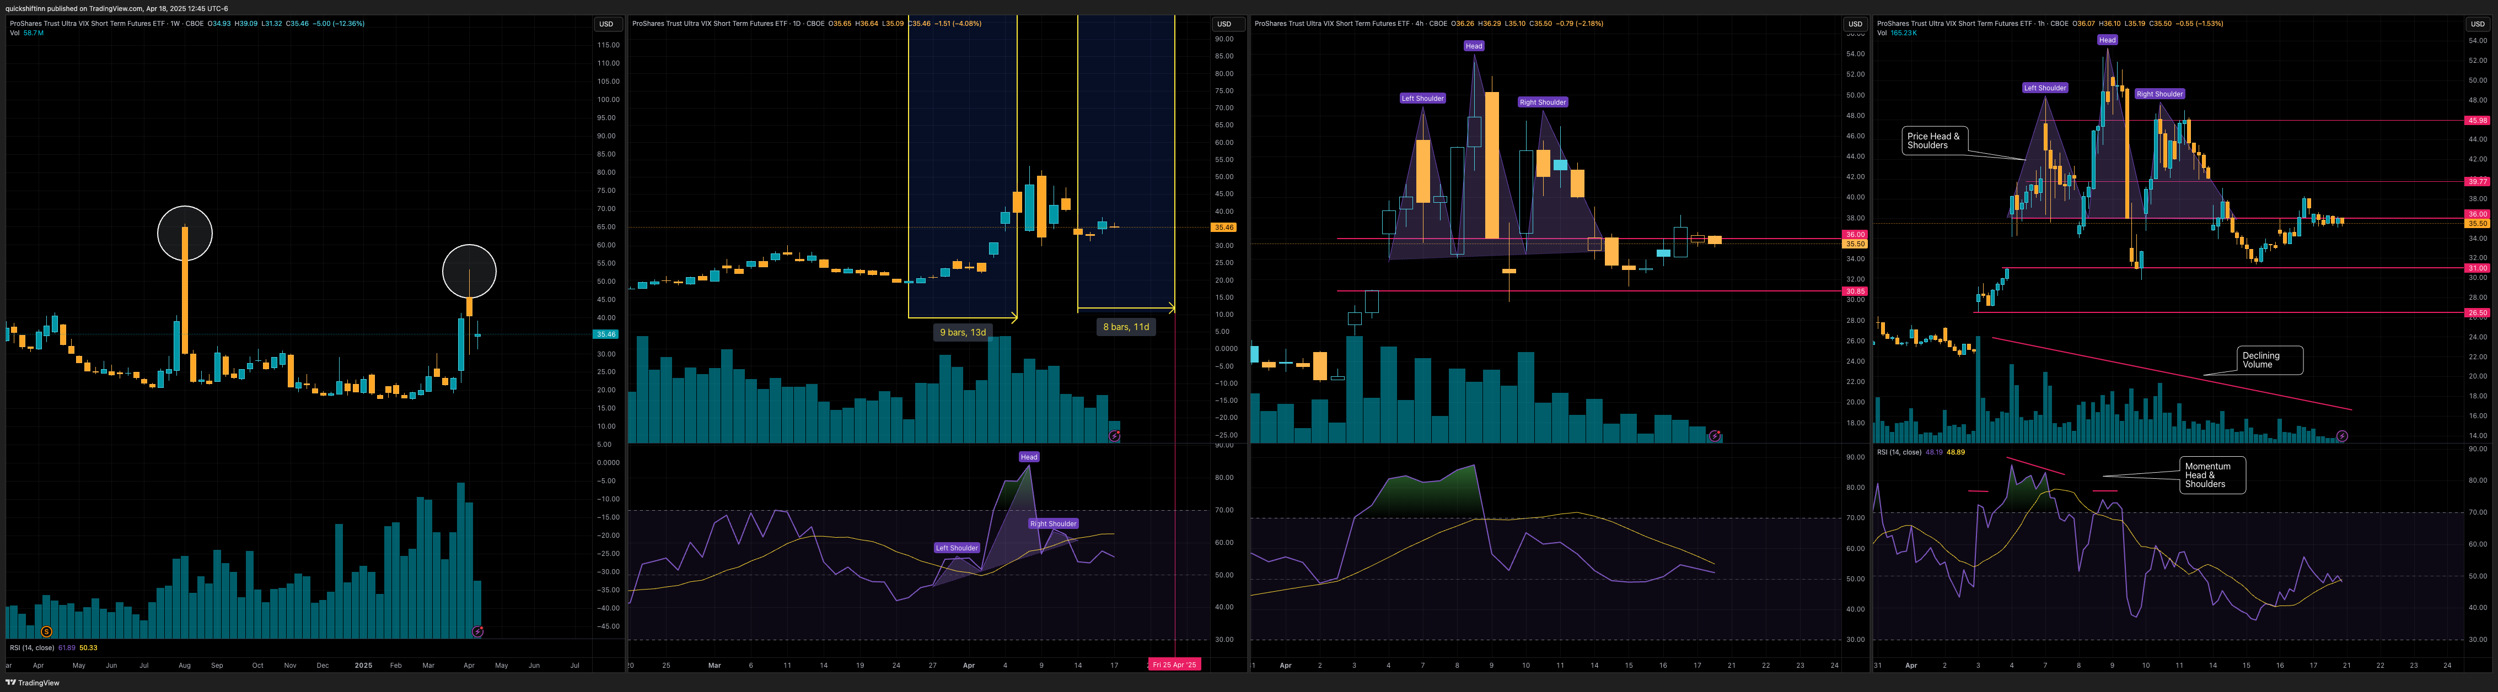This screenshot has width=2498, height=692.
Task: Select the Head label on the 1D RSI pane
Action: (1029, 457)
